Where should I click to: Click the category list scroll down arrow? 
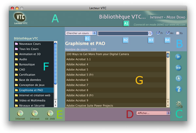(56, 105)
